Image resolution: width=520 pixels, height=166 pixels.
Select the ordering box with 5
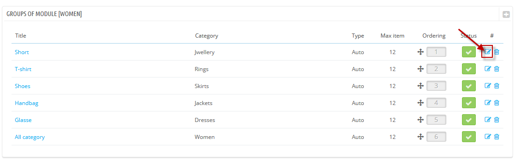pyautogui.click(x=436, y=120)
